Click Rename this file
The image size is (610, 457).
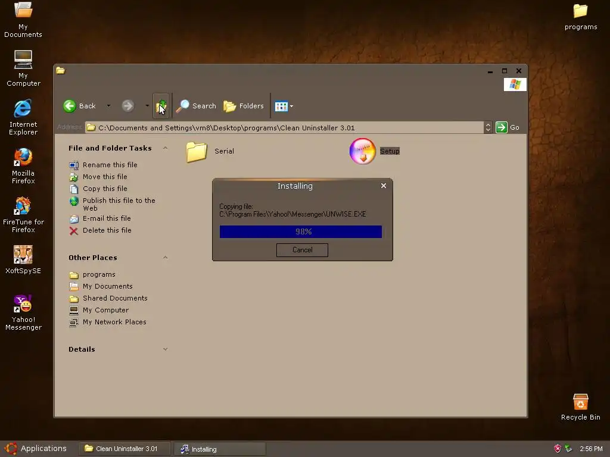(x=110, y=165)
